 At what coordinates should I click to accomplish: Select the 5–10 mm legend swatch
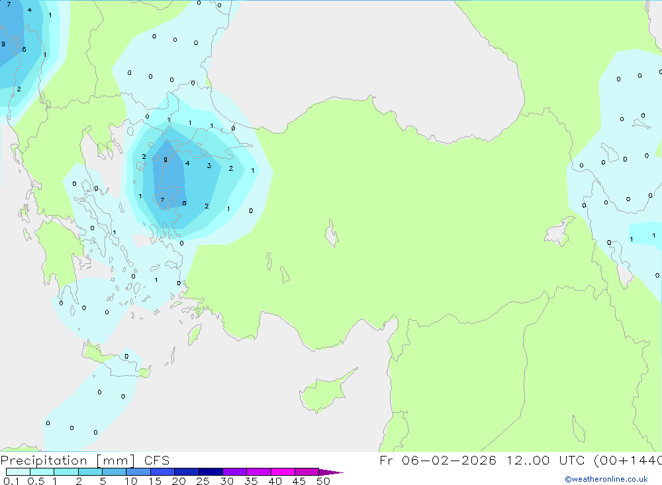(x=115, y=472)
